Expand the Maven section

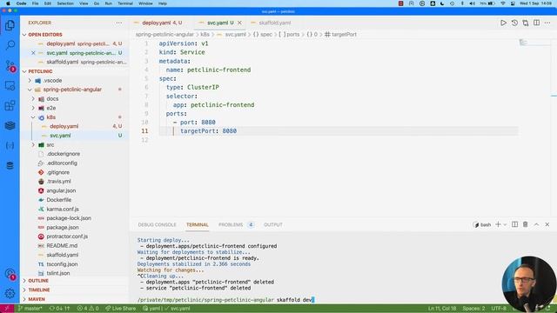pos(37,299)
